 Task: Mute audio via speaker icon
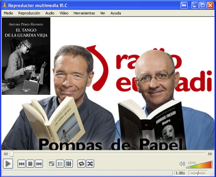pyautogui.click(x=182, y=164)
